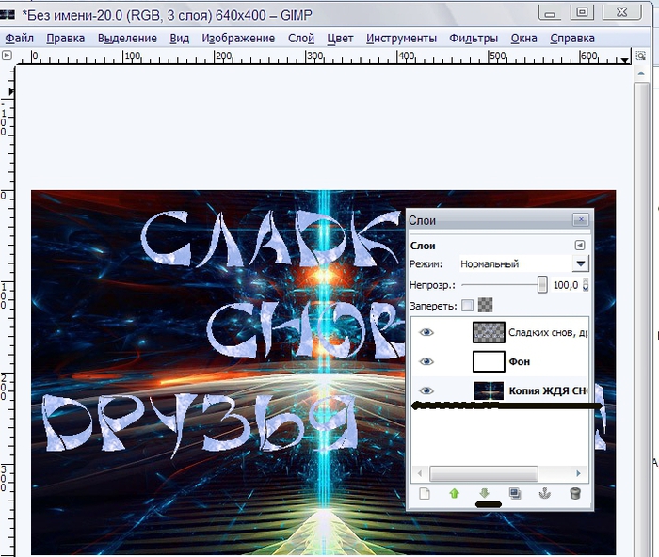Click the image menu arrow at ruler corner
Screen dimensions: 659x557
pyautogui.click(x=7, y=55)
